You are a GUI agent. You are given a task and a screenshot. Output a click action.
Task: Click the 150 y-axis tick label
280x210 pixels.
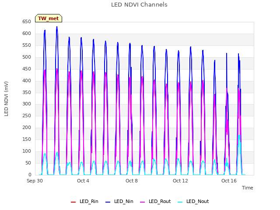[27, 139]
